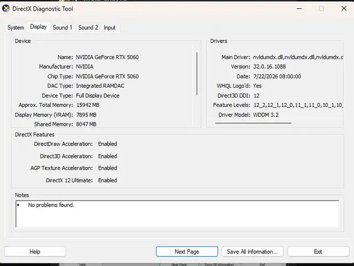
Task: Click the DirectX Features group heading
Action: tap(35, 135)
